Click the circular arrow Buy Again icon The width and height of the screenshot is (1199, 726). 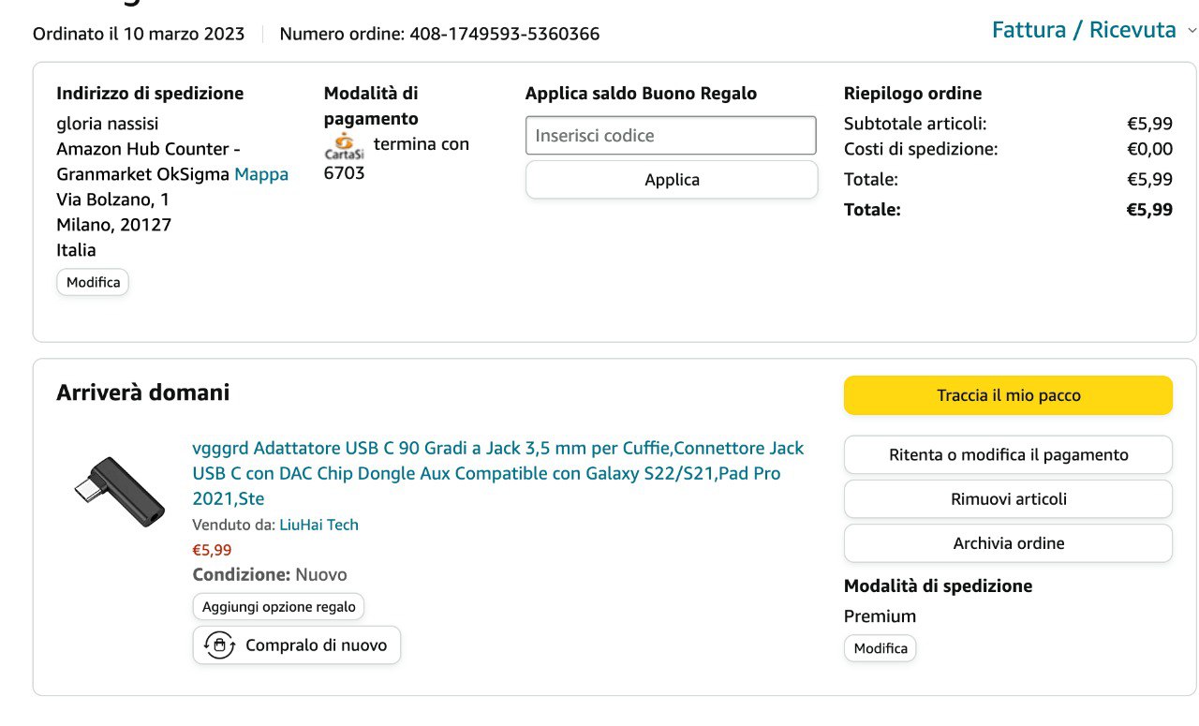(x=219, y=645)
